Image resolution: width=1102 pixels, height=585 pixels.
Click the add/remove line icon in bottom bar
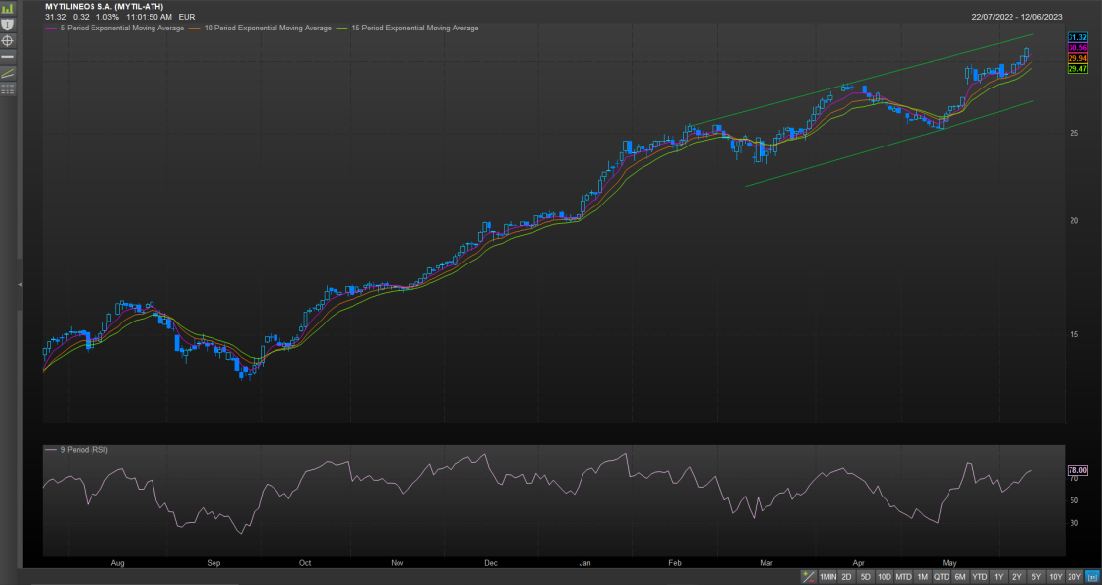[x=808, y=577]
